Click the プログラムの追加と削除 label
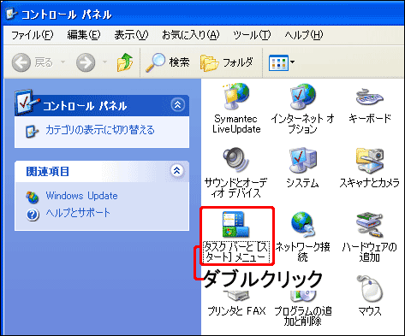405x336 pixels. (302, 316)
